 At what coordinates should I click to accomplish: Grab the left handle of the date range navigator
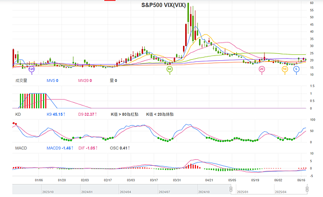(231, 189)
